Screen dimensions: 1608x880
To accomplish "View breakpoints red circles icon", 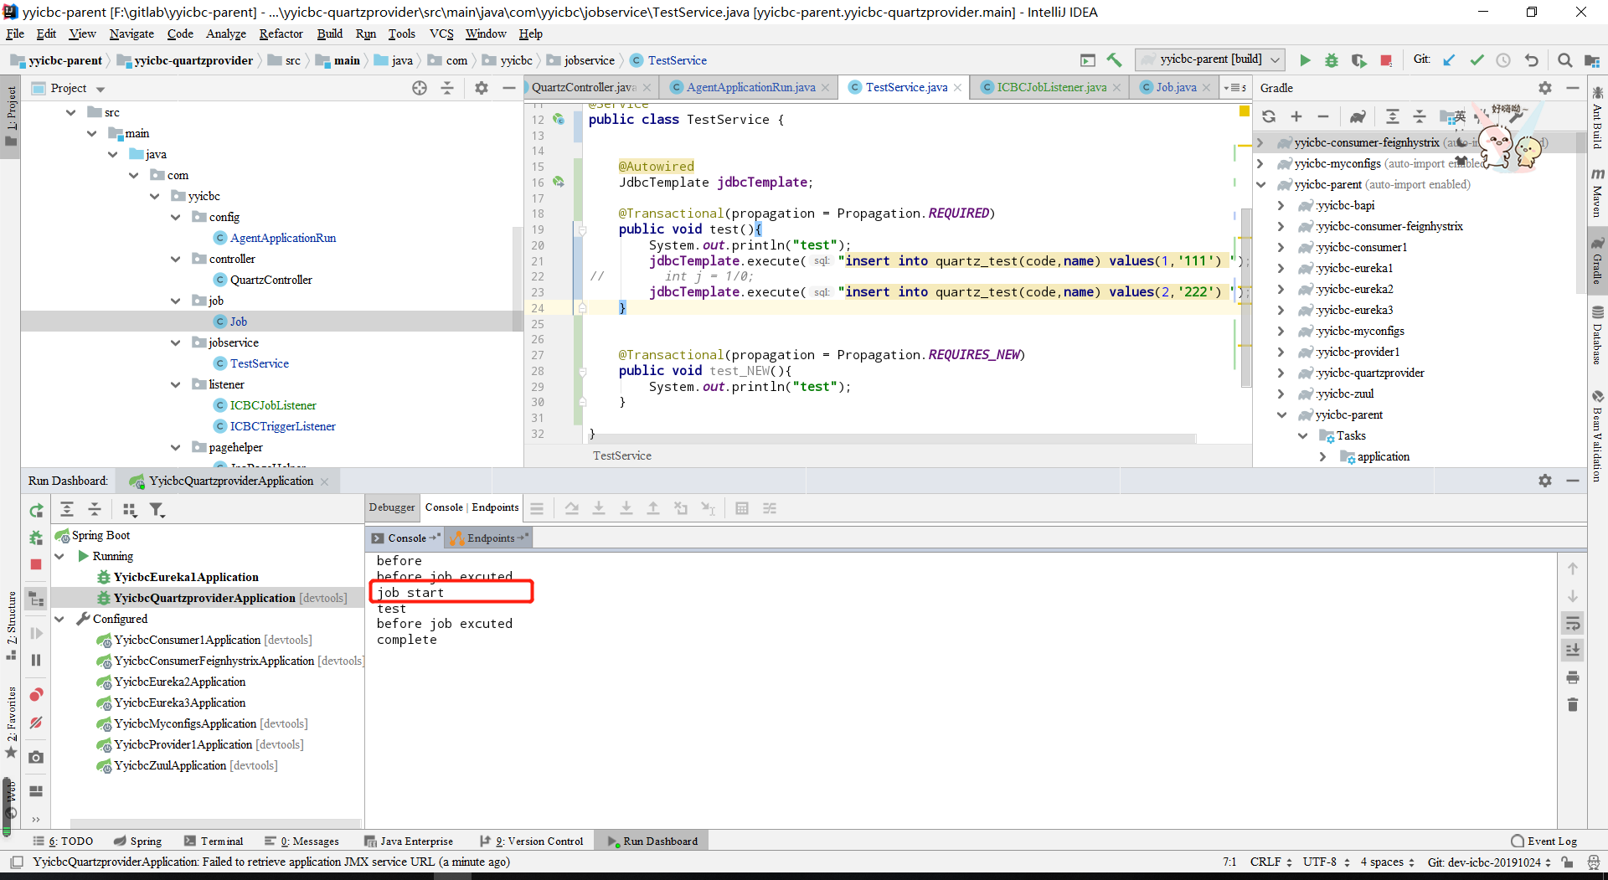I will pos(36,695).
